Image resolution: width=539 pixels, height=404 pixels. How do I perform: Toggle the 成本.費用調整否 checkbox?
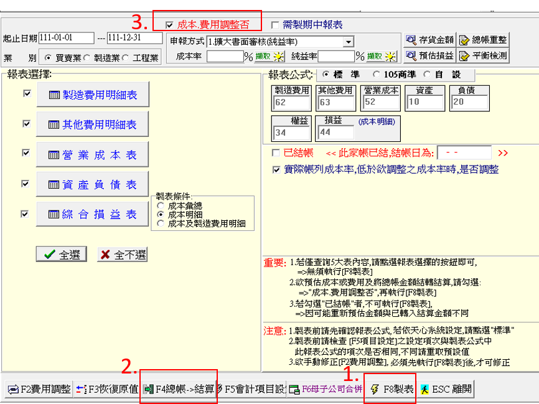click(x=169, y=25)
